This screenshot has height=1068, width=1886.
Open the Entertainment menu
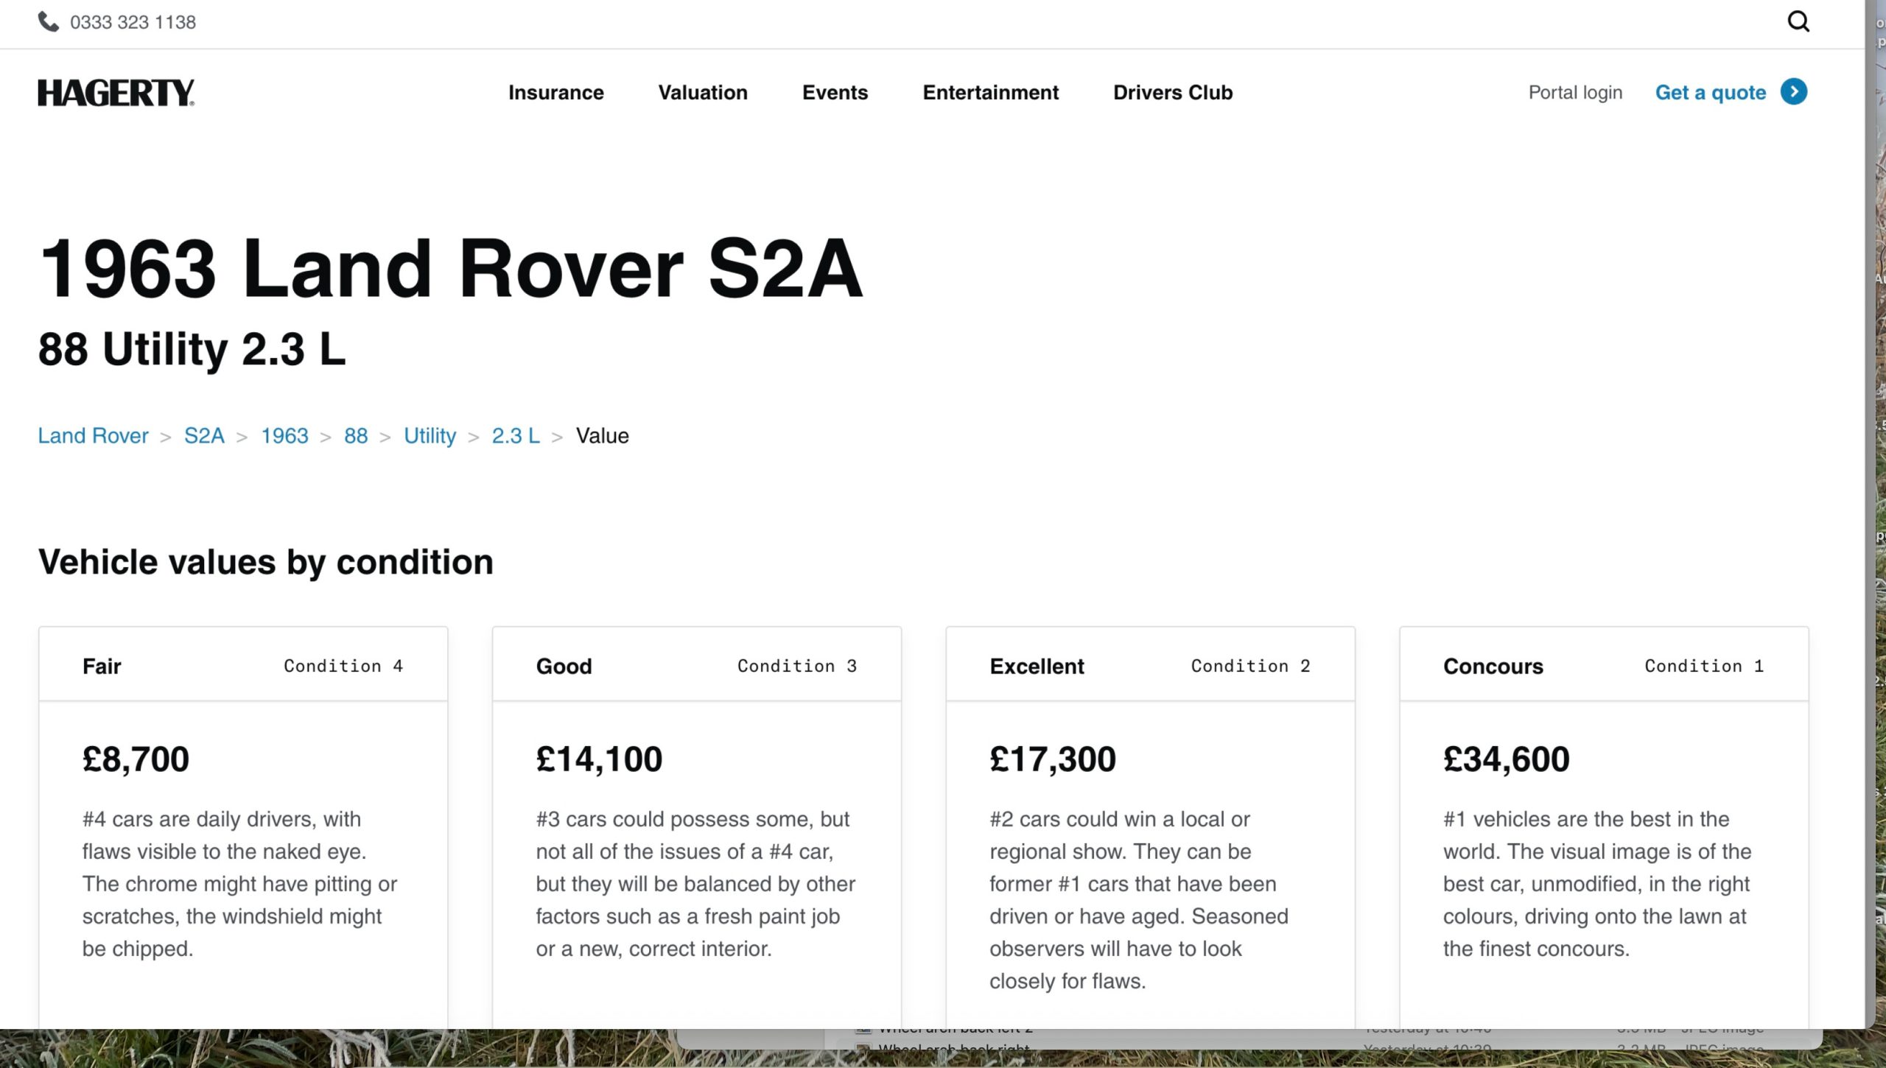click(x=990, y=93)
